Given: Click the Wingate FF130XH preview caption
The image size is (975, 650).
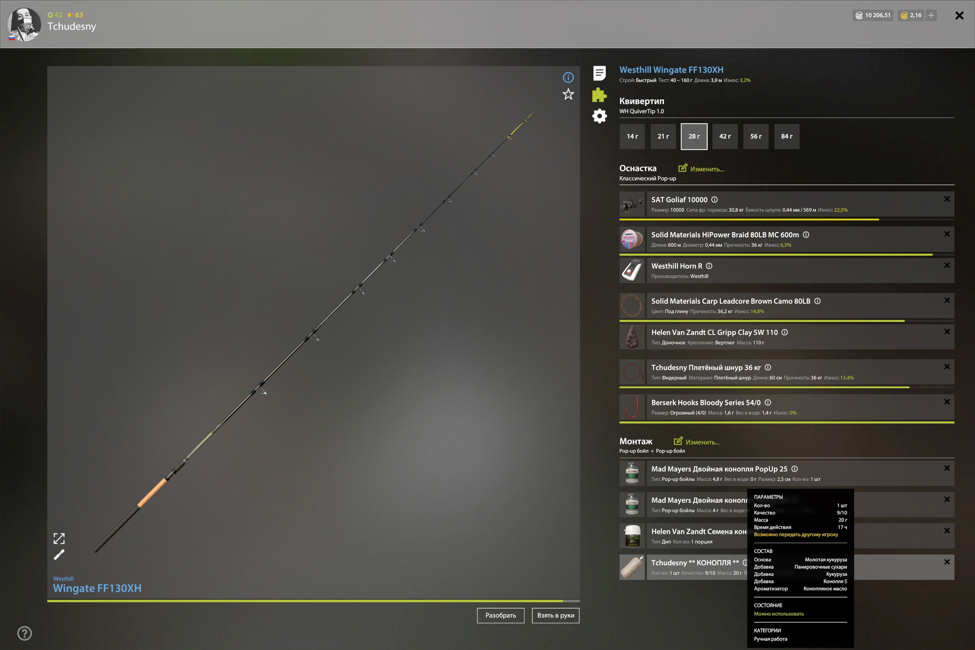Looking at the screenshot, I should click(x=97, y=588).
